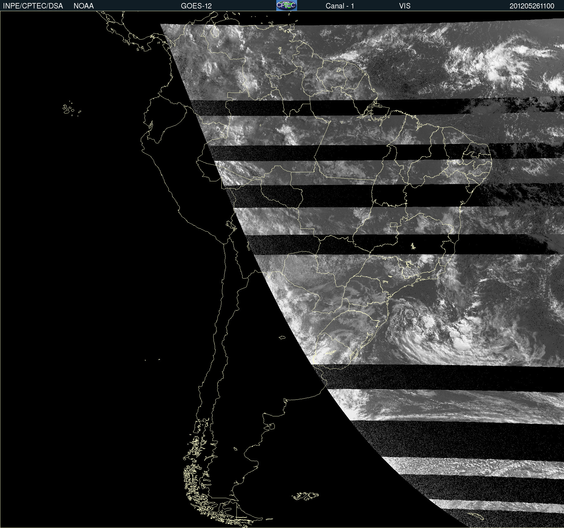Click the CPTEC logo icon

point(287,5)
